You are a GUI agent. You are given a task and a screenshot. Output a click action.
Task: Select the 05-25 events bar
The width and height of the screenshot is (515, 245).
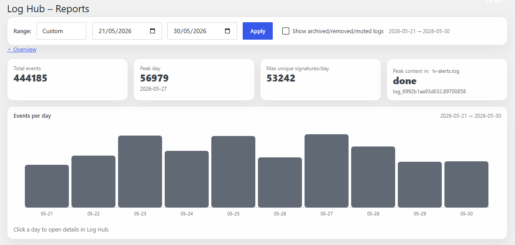pyautogui.click(x=233, y=172)
